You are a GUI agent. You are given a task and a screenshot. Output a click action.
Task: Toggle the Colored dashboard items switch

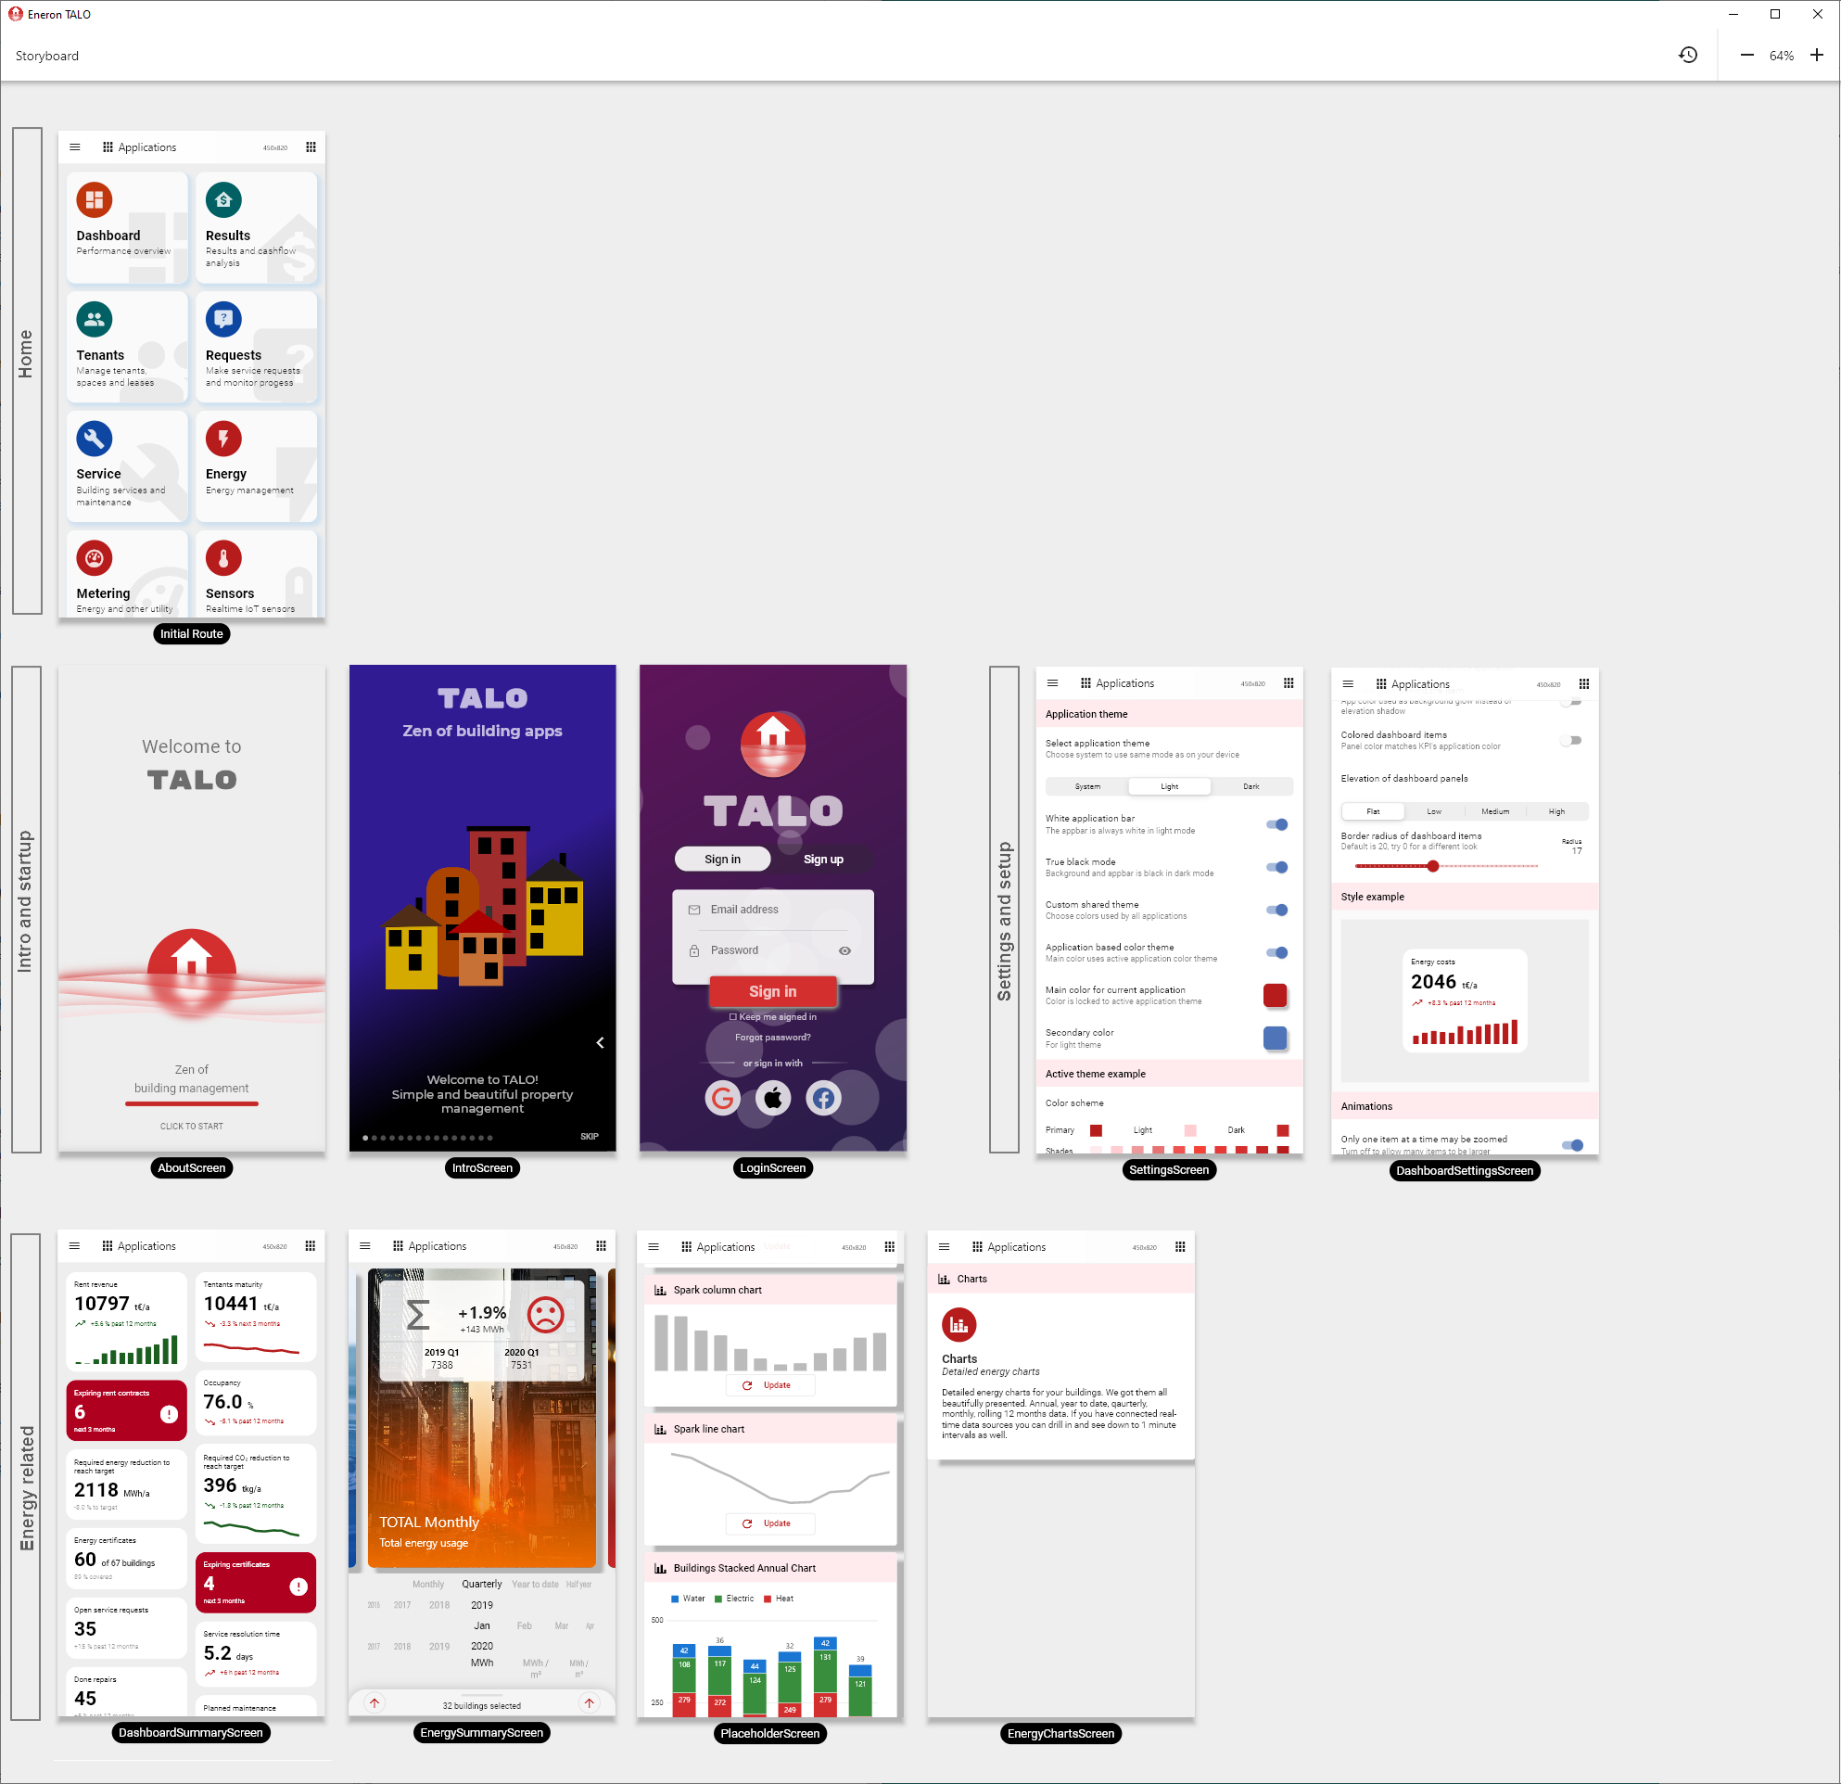point(1571,740)
